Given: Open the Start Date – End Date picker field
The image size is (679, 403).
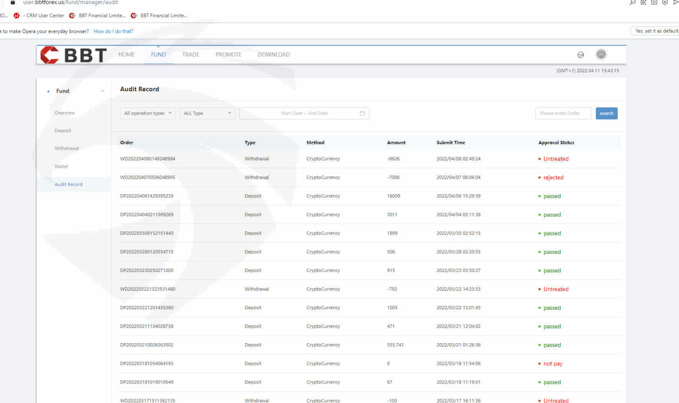Looking at the screenshot, I should (304, 113).
